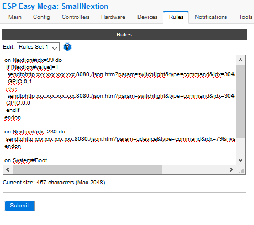Click the vertical scrollbar thumb in the editor

click(240, 101)
